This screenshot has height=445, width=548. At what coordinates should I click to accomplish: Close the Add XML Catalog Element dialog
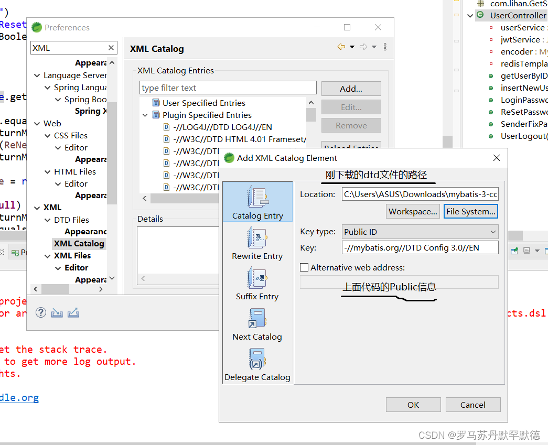(x=496, y=158)
